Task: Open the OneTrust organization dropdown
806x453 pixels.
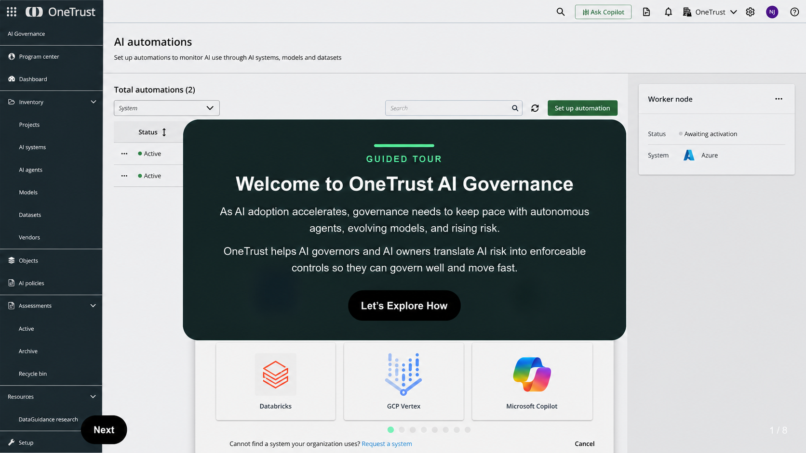Action: (x=710, y=12)
